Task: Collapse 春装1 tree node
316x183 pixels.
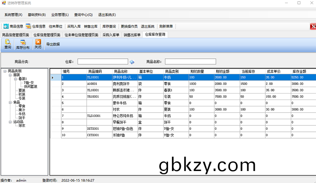Action: pyautogui.click(x=15, y=79)
